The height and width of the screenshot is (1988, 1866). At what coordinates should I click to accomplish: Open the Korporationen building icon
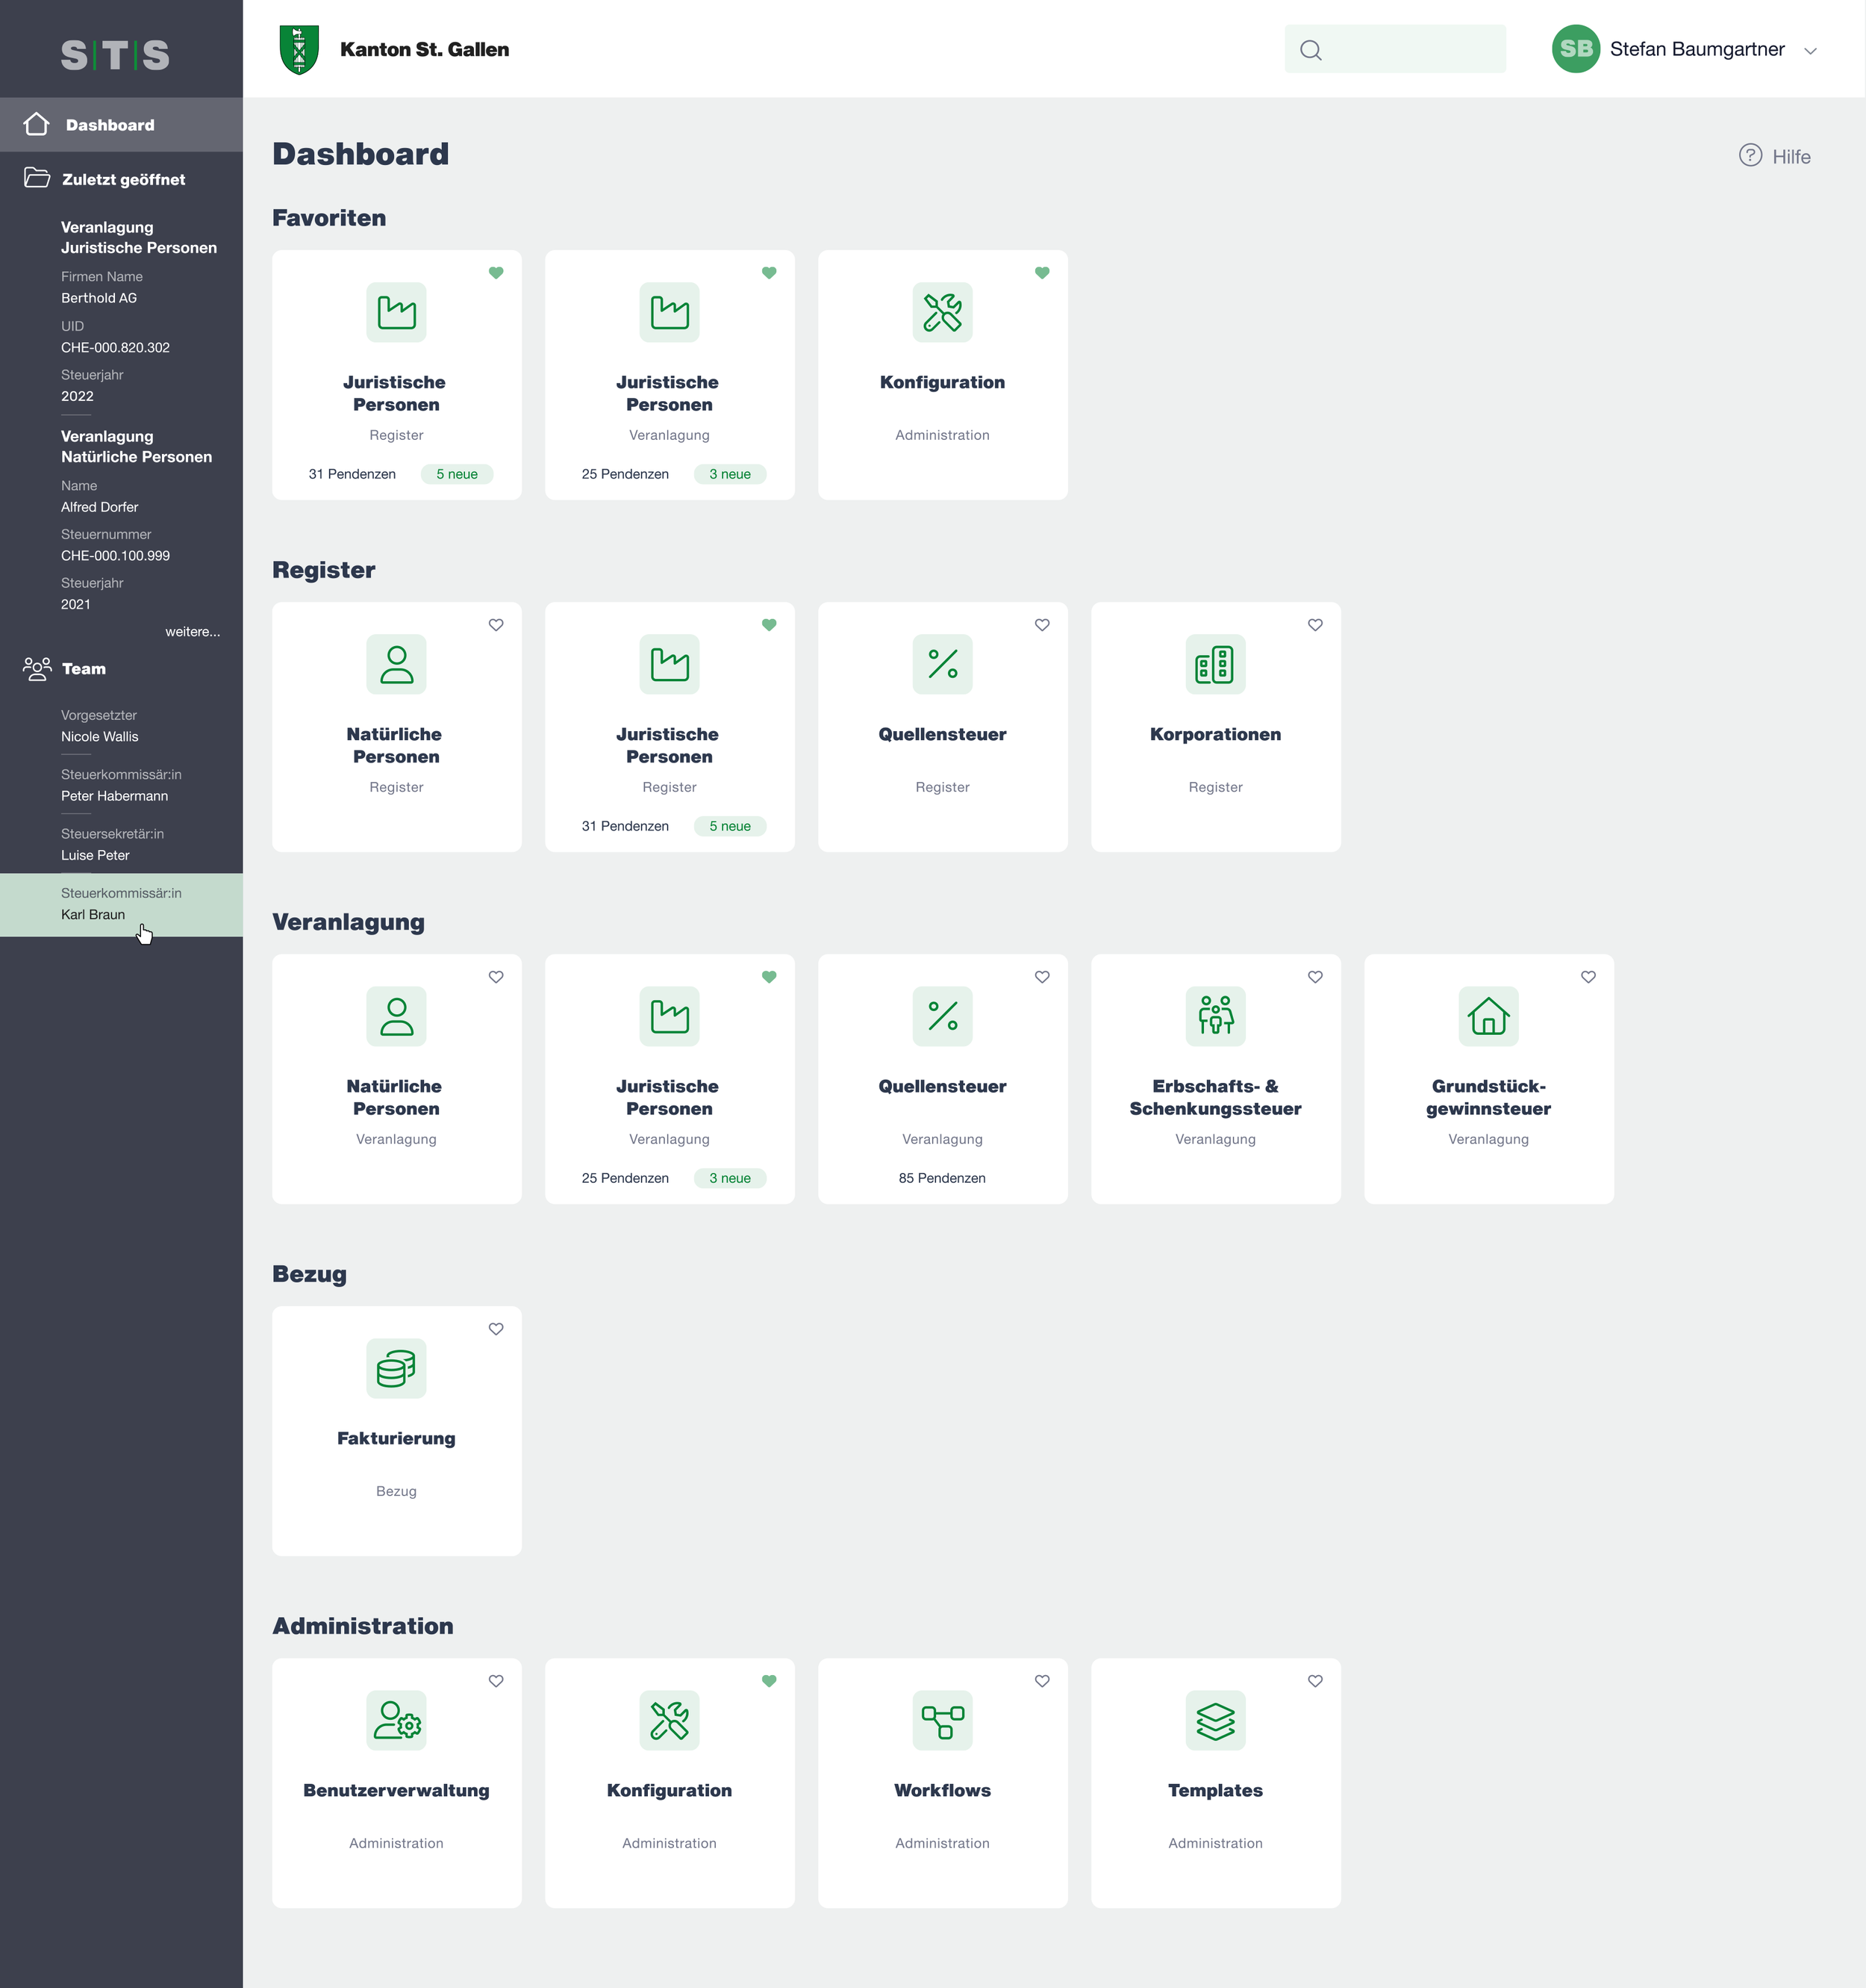tap(1214, 664)
